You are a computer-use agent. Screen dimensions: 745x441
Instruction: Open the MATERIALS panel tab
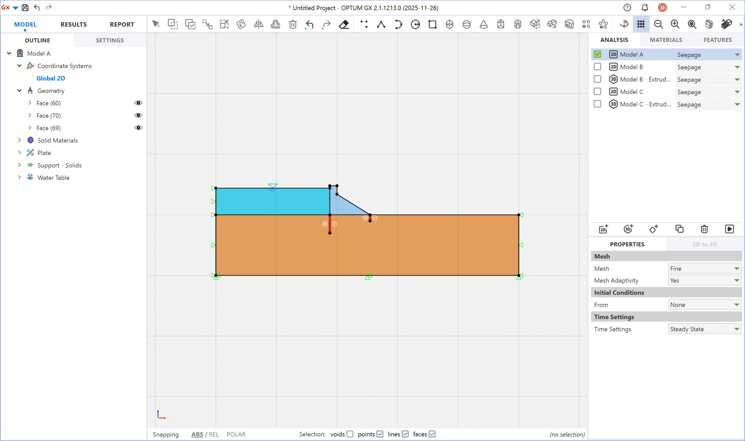point(665,40)
